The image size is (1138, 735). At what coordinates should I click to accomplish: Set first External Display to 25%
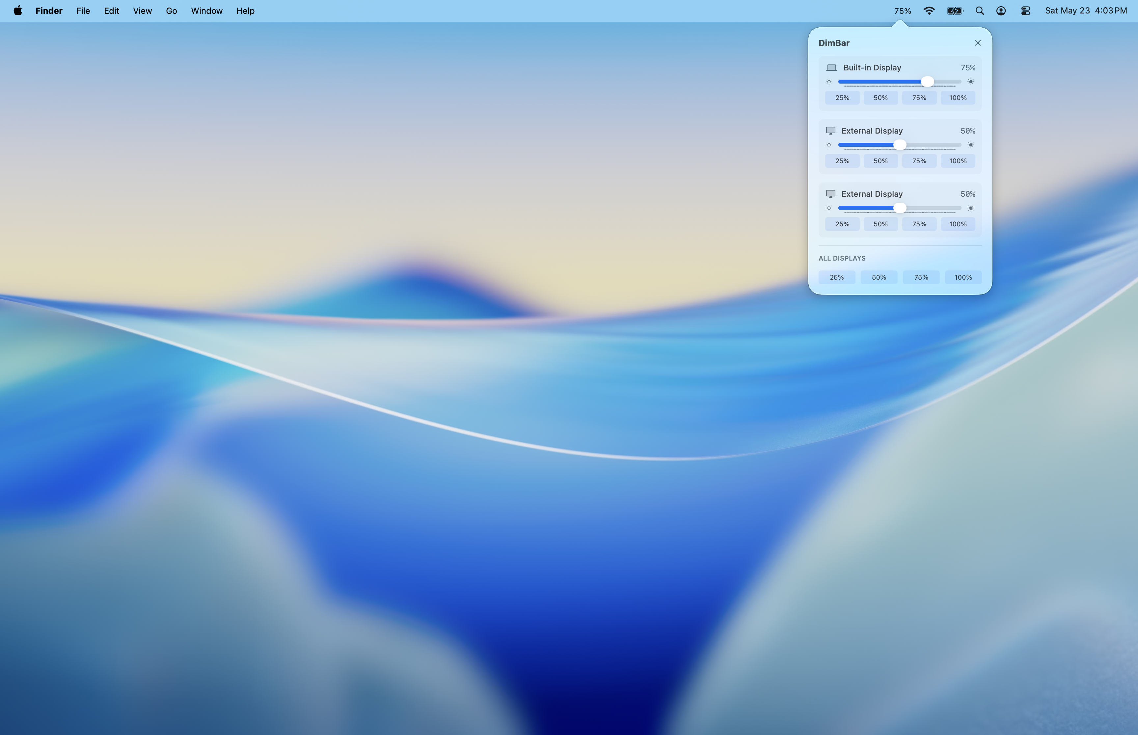tap(842, 161)
